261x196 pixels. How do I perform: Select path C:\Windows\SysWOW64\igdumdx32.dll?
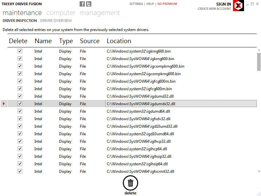[141, 104]
